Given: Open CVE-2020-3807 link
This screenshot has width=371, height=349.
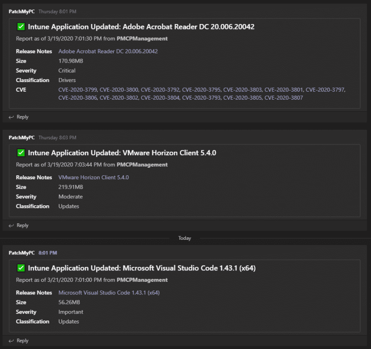Looking at the screenshot, I should click(x=284, y=98).
